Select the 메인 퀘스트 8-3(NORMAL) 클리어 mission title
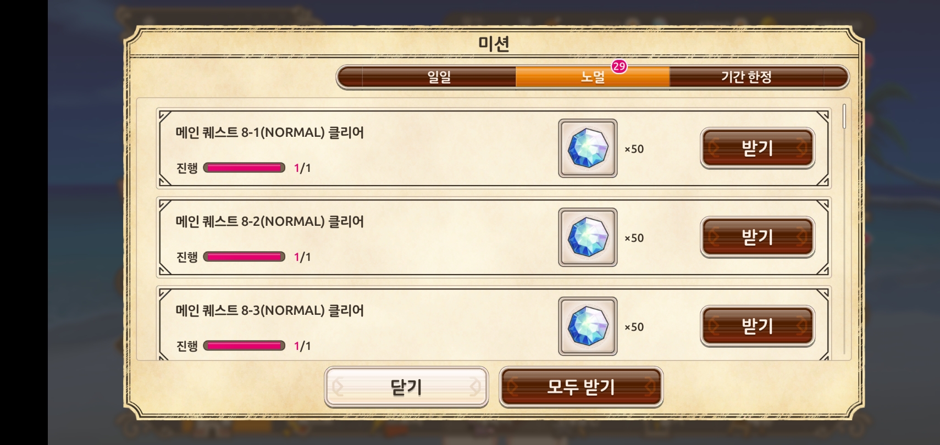Viewport: 940px width, 445px height. 269,310
